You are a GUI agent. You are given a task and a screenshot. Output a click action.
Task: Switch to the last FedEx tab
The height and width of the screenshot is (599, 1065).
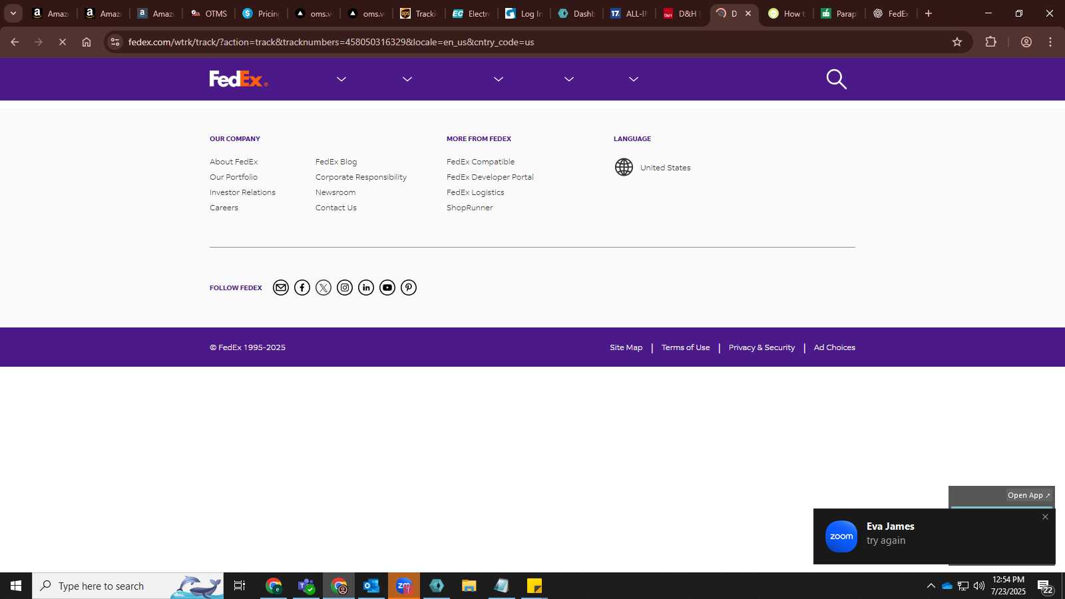(x=891, y=13)
